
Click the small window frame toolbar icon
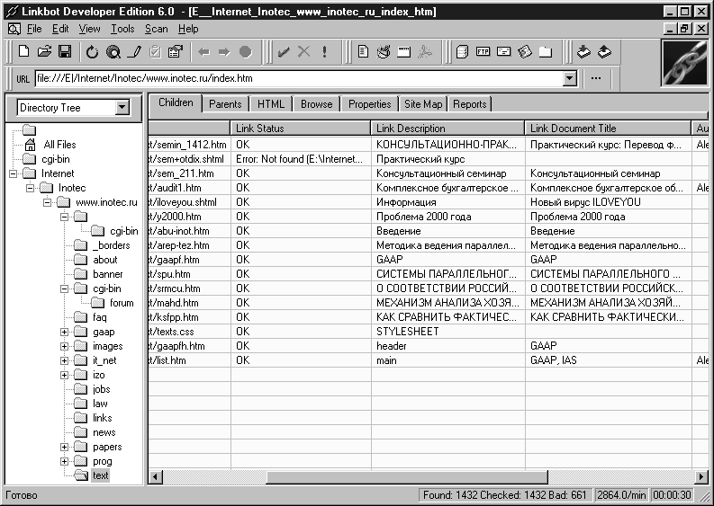click(404, 52)
